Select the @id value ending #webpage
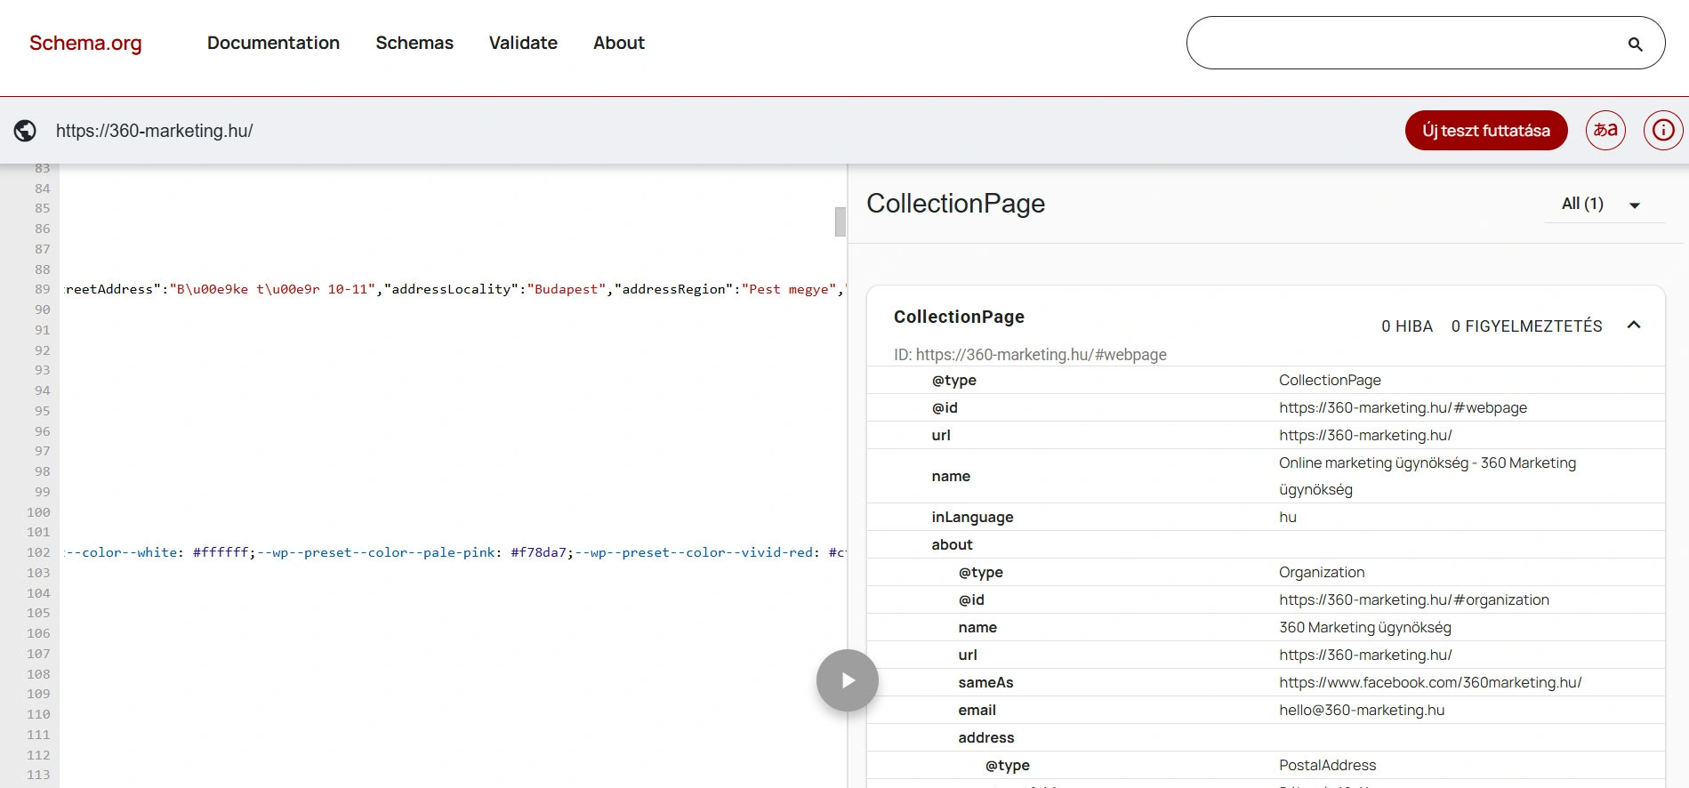The height and width of the screenshot is (788, 1689). click(1403, 407)
